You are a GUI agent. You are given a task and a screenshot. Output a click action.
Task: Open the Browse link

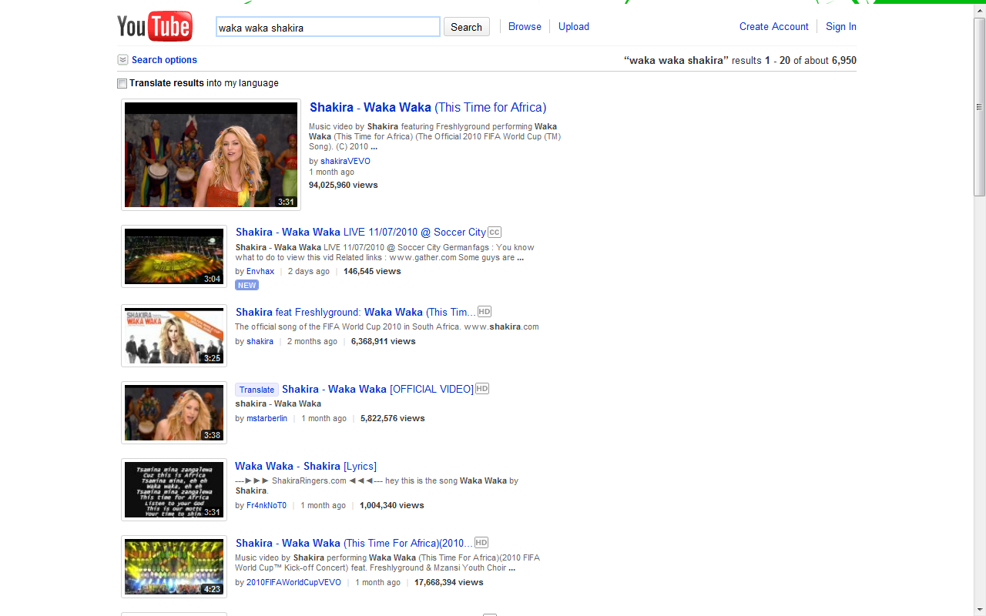pyautogui.click(x=525, y=26)
